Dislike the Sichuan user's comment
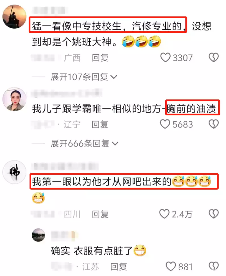The width and height of the screenshot is (226, 276). [x=214, y=214]
